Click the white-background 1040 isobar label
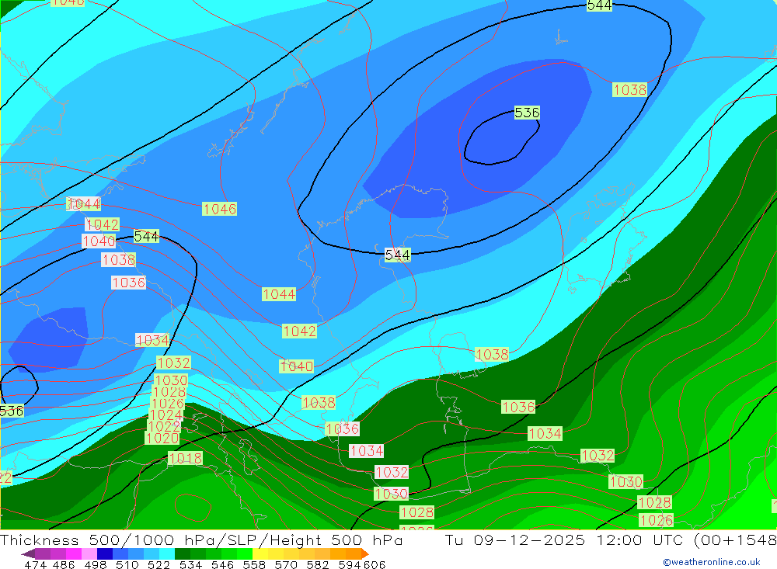The image size is (777, 569). (x=99, y=241)
